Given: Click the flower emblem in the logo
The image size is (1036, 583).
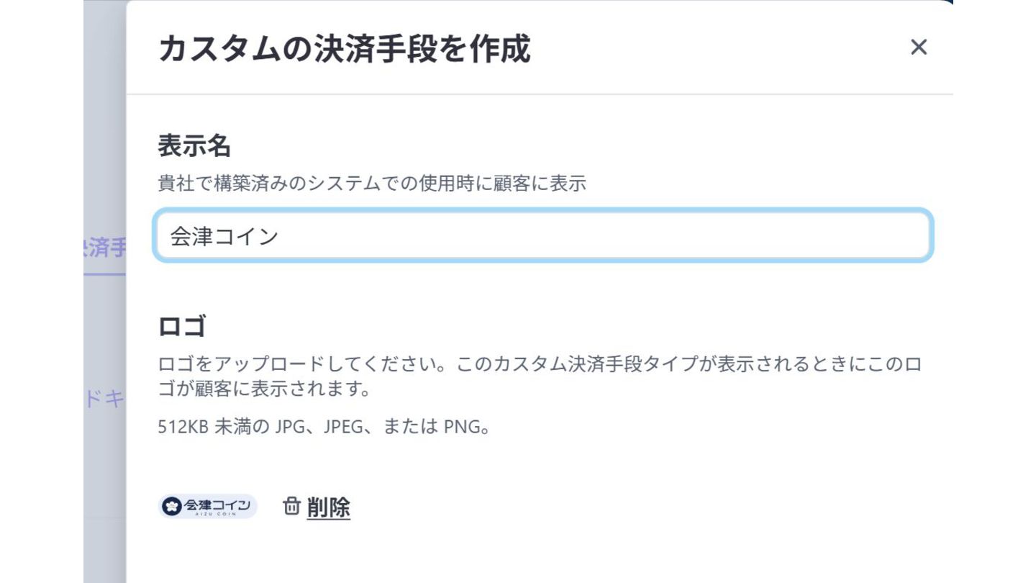Looking at the screenshot, I should [171, 507].
